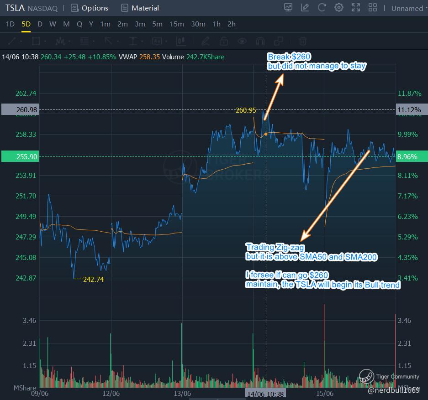Toggle the lock drawings icon
This screenshot has width=428, height=400.
coord(224,41)
